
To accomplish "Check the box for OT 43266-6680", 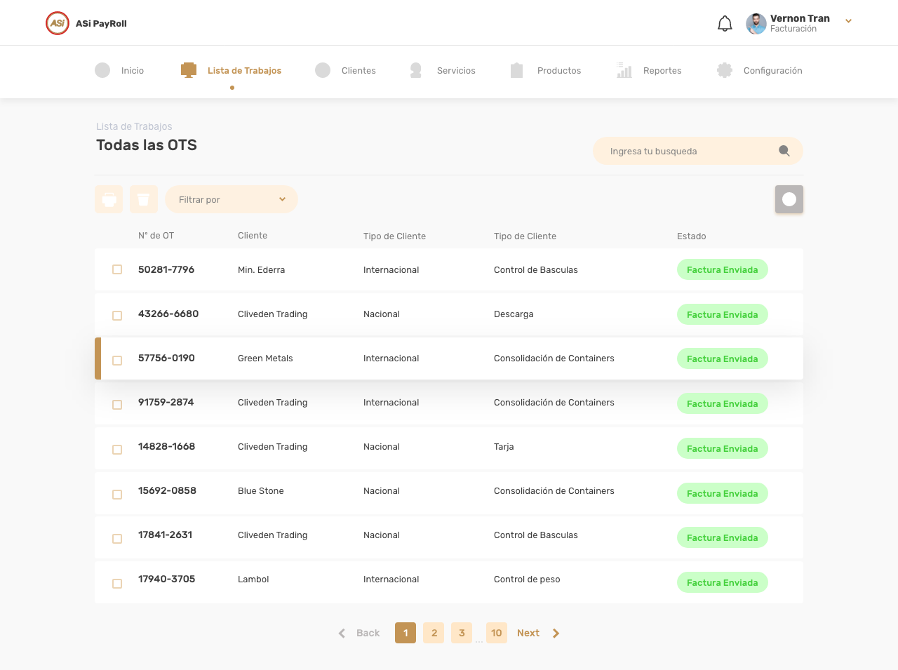I will tap(117, 316).
